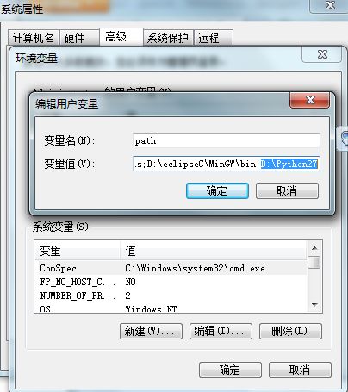Image resolution: width=348 pixels, height=392 pixels.
Task: Select the 高级 tab
Action: [121, 37]
